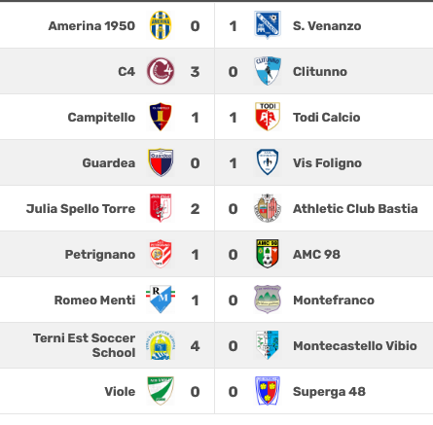433x425 pixels.
Task: Click the Montecastello Vibio team name
Action: 355,346
